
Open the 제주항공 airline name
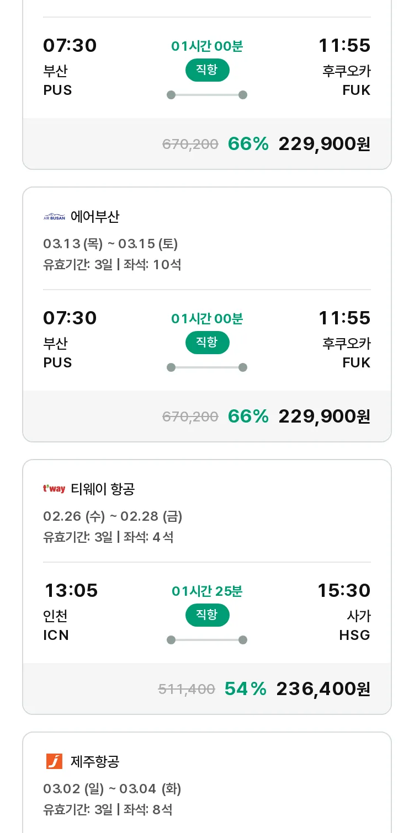(x=95, y=761)
